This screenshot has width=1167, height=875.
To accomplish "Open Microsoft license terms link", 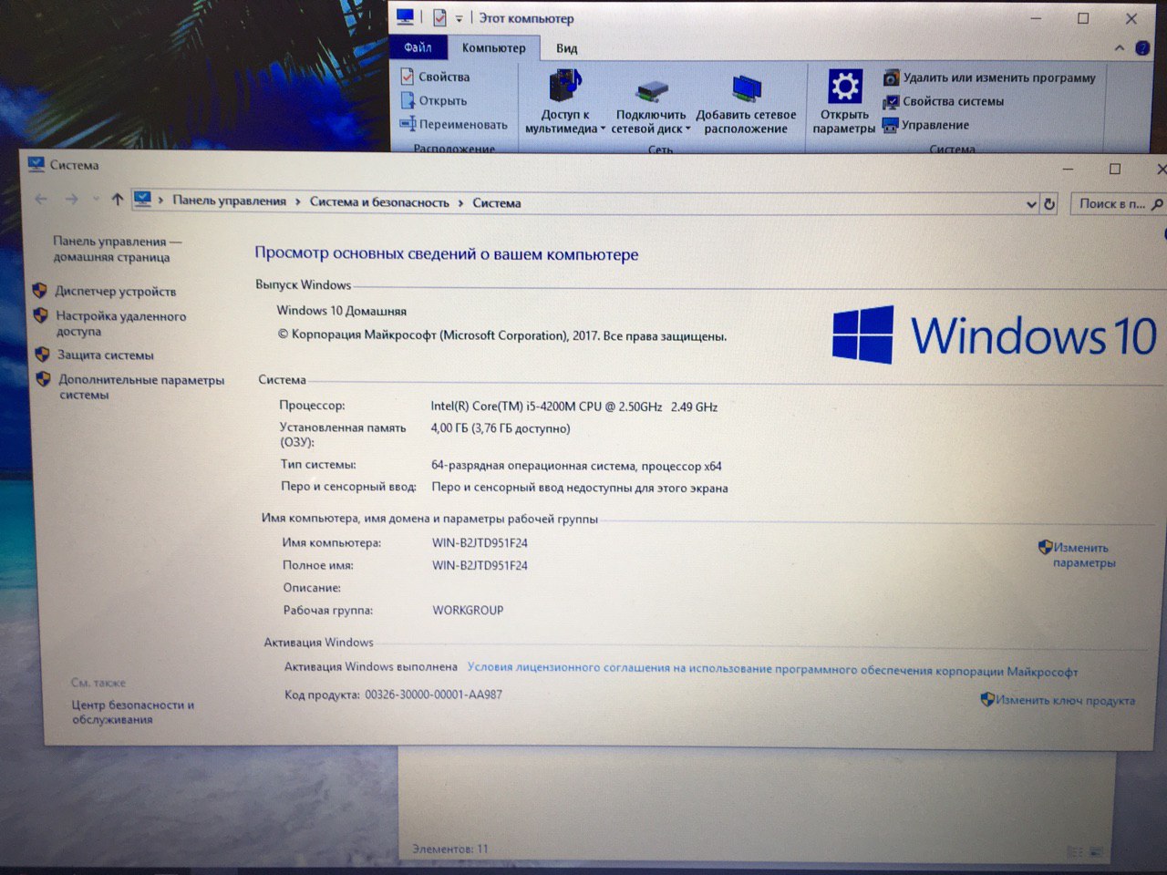I will pyautogui.click(x=771, y=669).
